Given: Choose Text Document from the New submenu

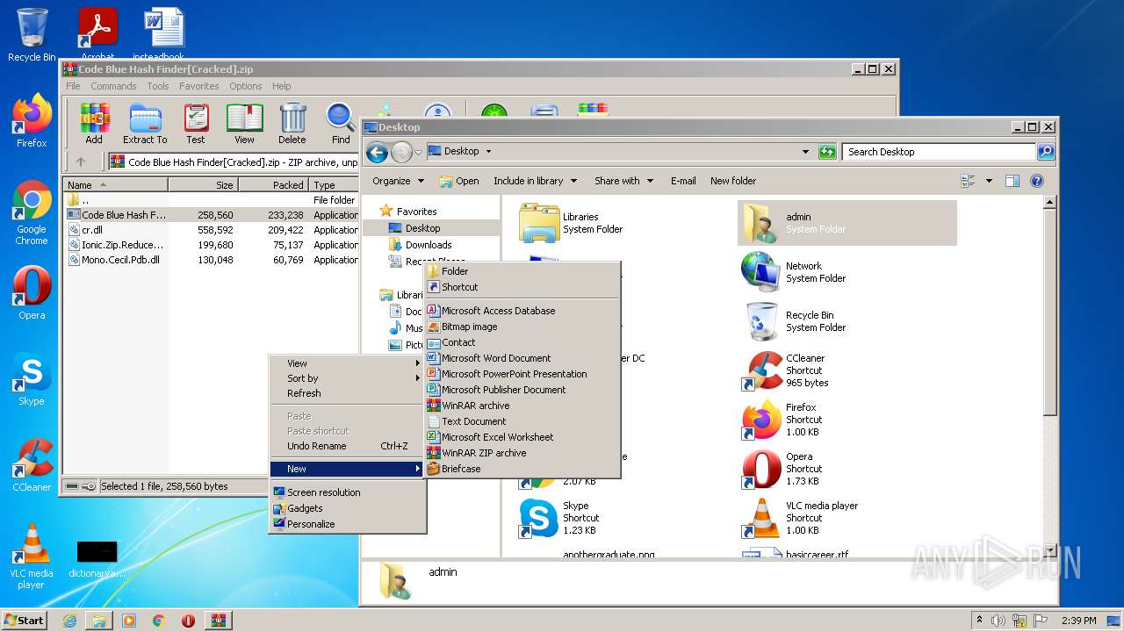Looking at the screenshot, I should [522, 421].
